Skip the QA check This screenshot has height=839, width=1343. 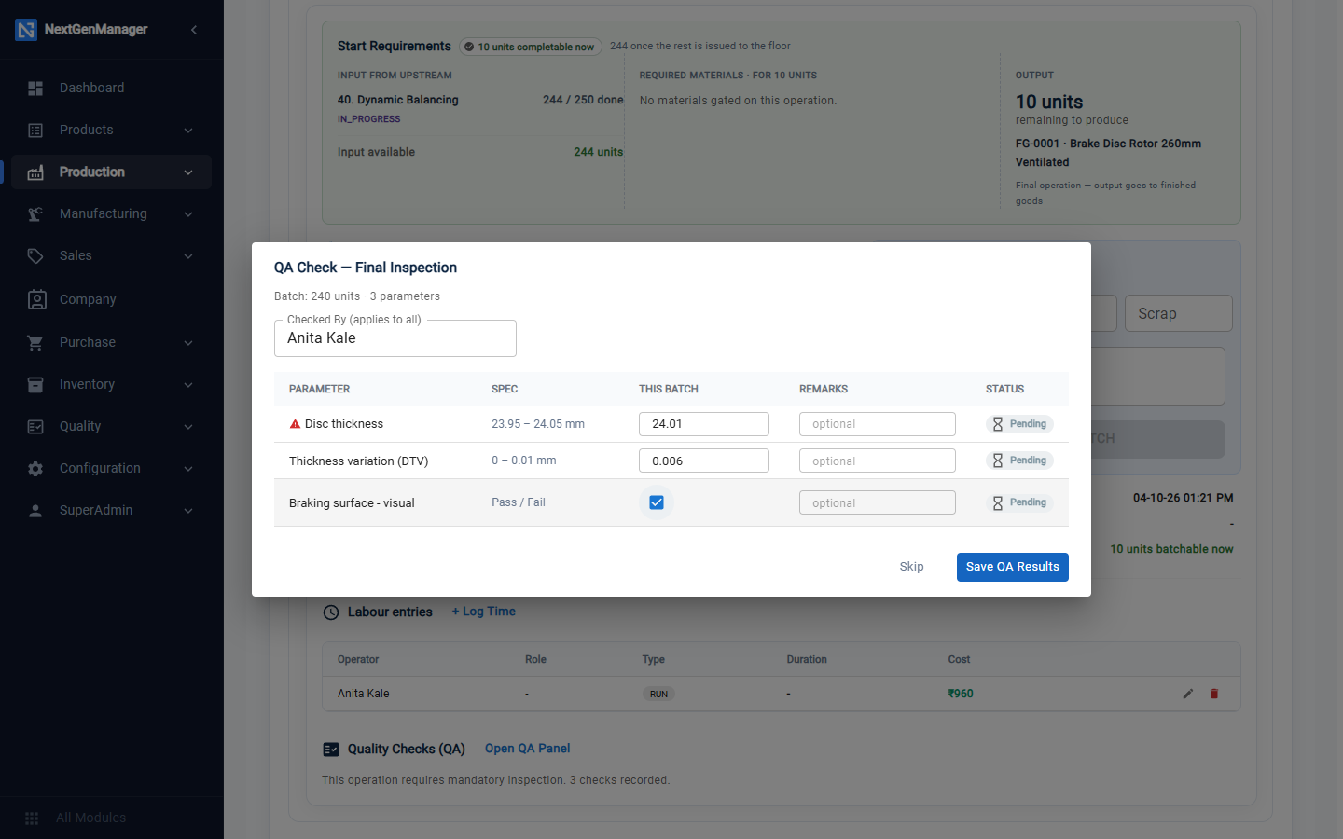pos(911,567)
